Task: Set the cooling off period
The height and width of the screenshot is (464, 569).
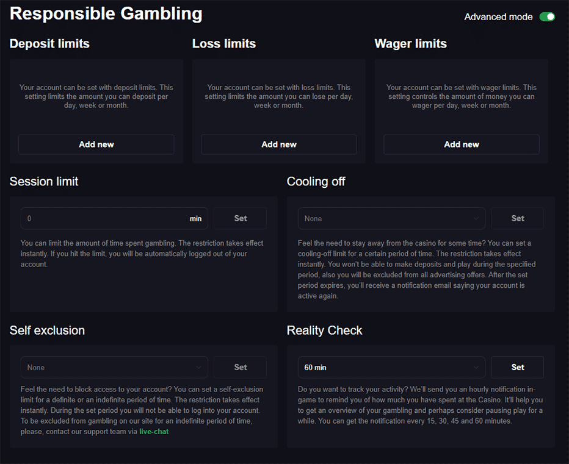Action: [517, 218]
